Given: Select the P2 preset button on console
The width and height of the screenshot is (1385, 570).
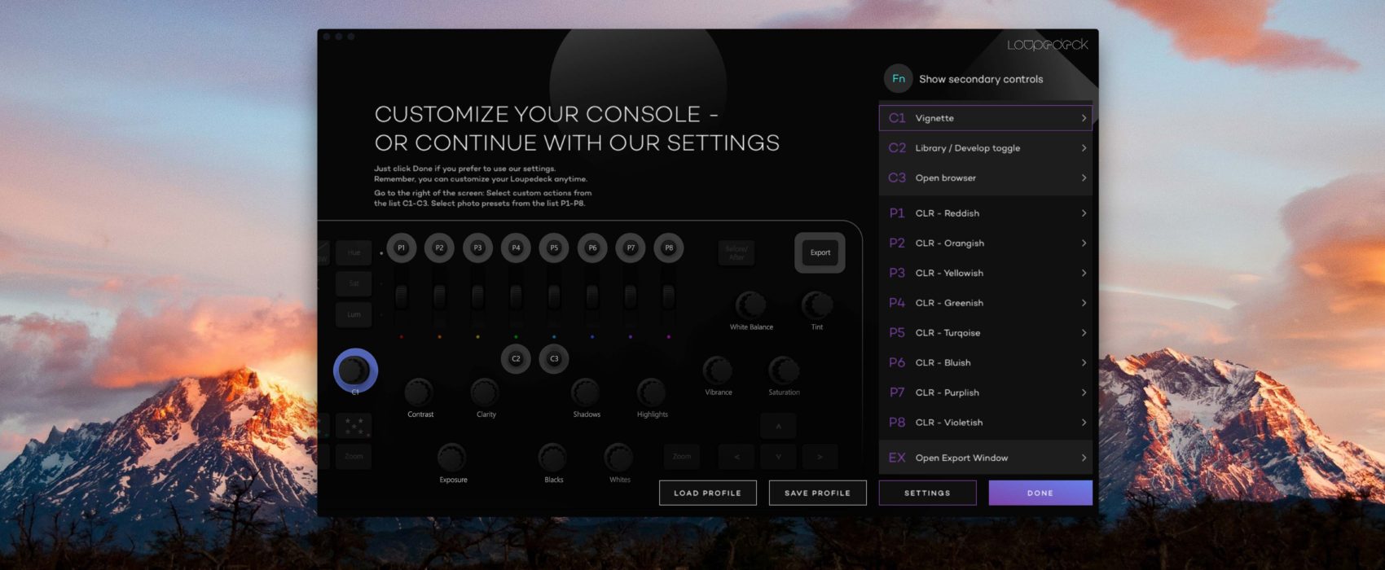Looking at the screenshot, I should [x=439, y=248].
